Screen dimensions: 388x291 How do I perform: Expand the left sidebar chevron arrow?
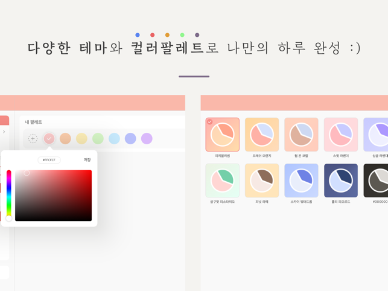pyautogui.click(x=4, y=132)
